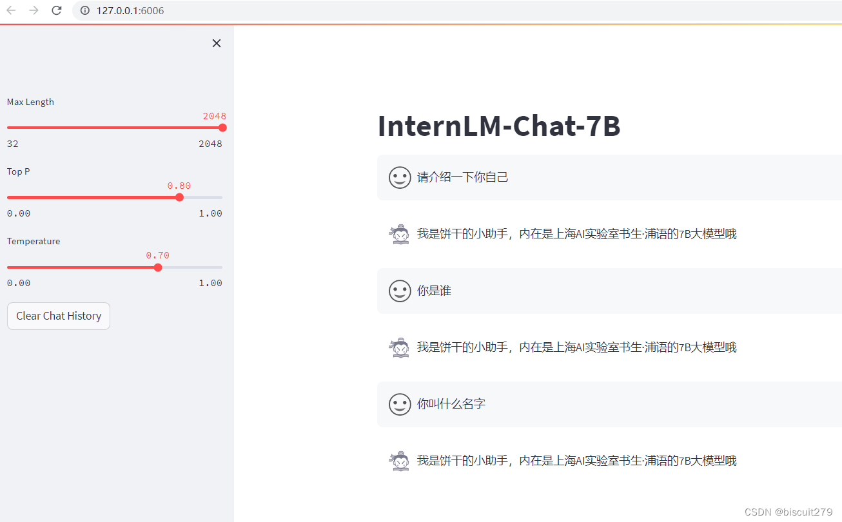Click the Temperature label
The height and width of the screenshot is (522, 842).
tap(34, 241)
